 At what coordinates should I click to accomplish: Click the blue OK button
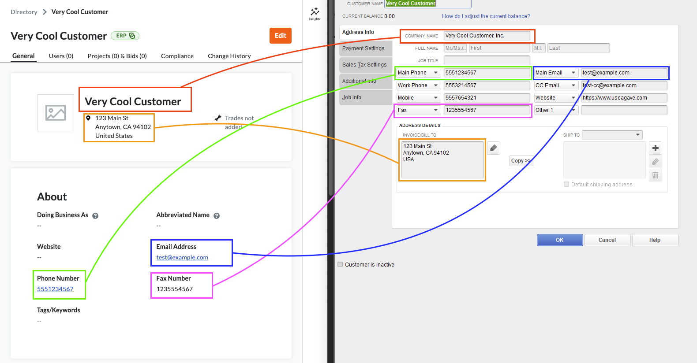(559, 240)
